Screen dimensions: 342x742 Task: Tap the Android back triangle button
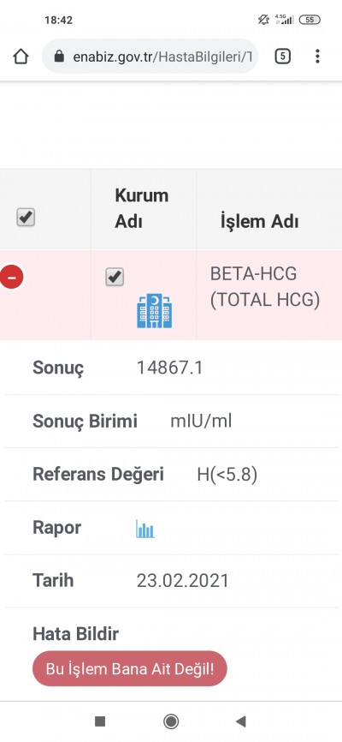tap(241, 721)
